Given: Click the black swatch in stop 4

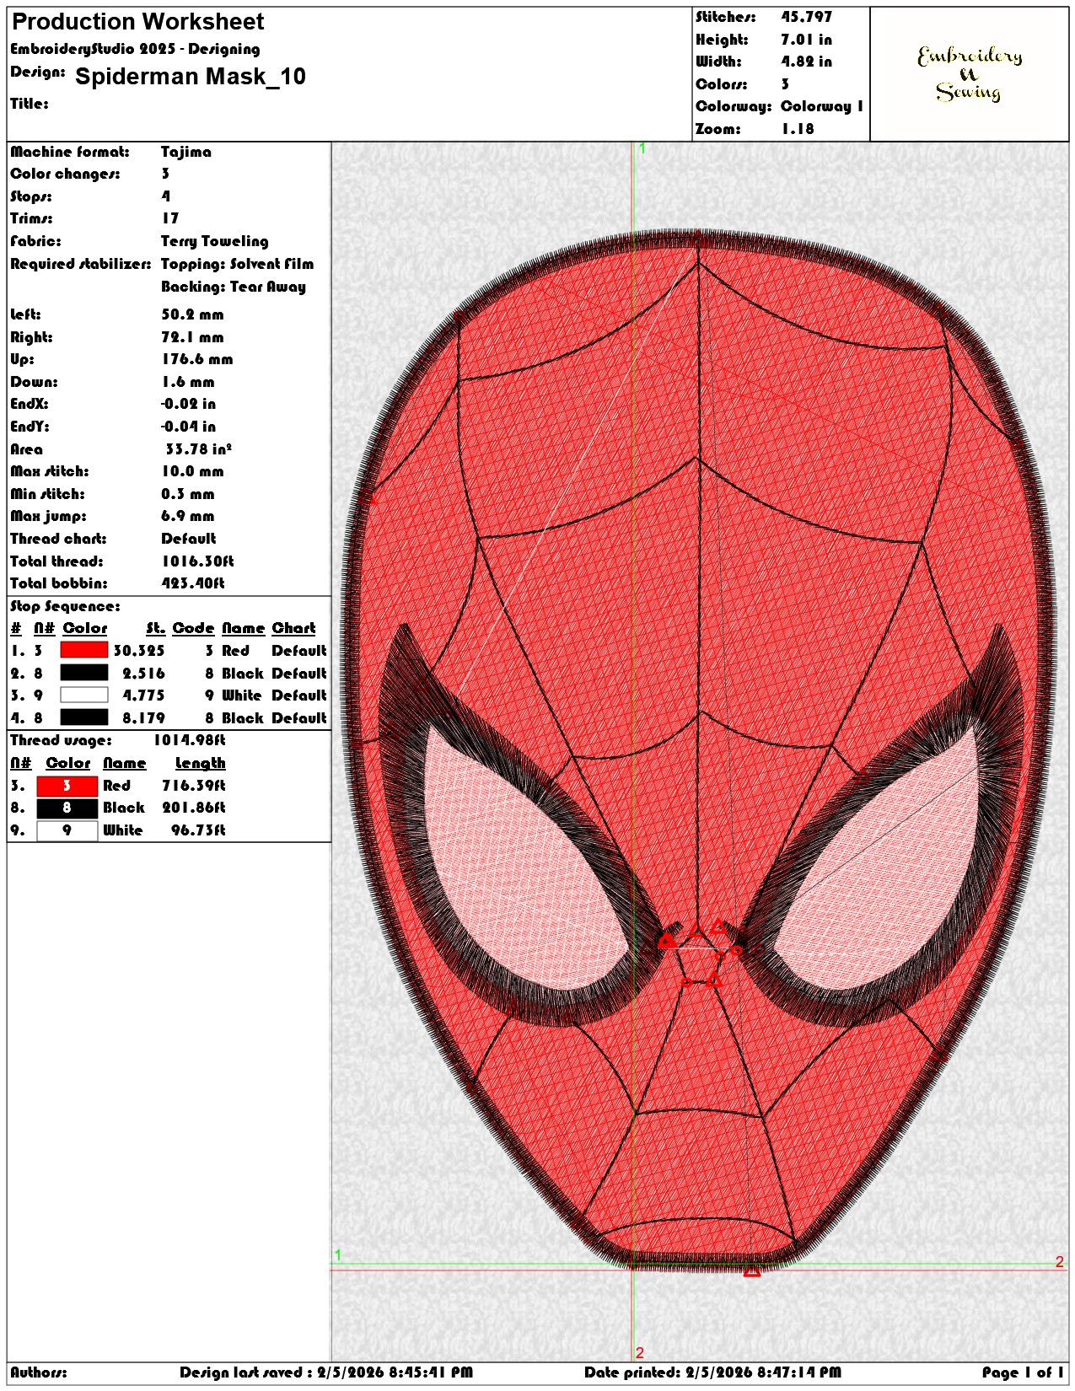Looking at the screenshot, I should (84, 717).
